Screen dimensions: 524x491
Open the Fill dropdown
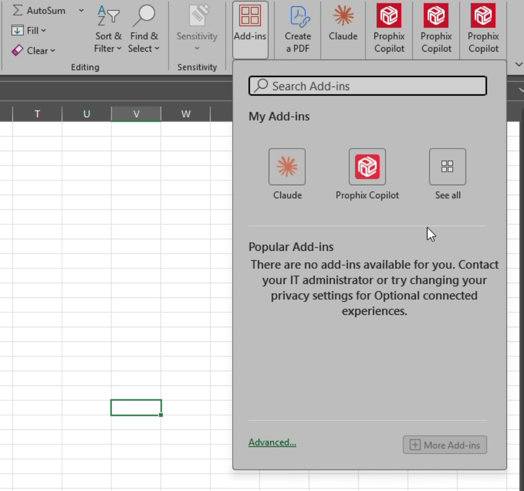click(x=29, y=31)
